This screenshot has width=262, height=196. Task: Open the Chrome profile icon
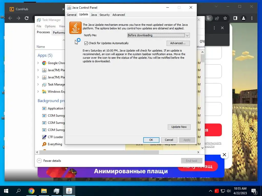tap(244, 18)
